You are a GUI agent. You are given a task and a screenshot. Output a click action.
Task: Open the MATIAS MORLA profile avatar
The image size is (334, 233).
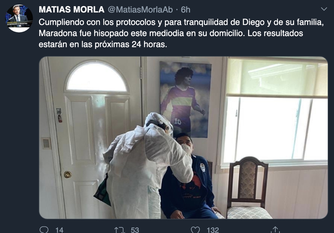pyautogui.click(x=19, y=19)
